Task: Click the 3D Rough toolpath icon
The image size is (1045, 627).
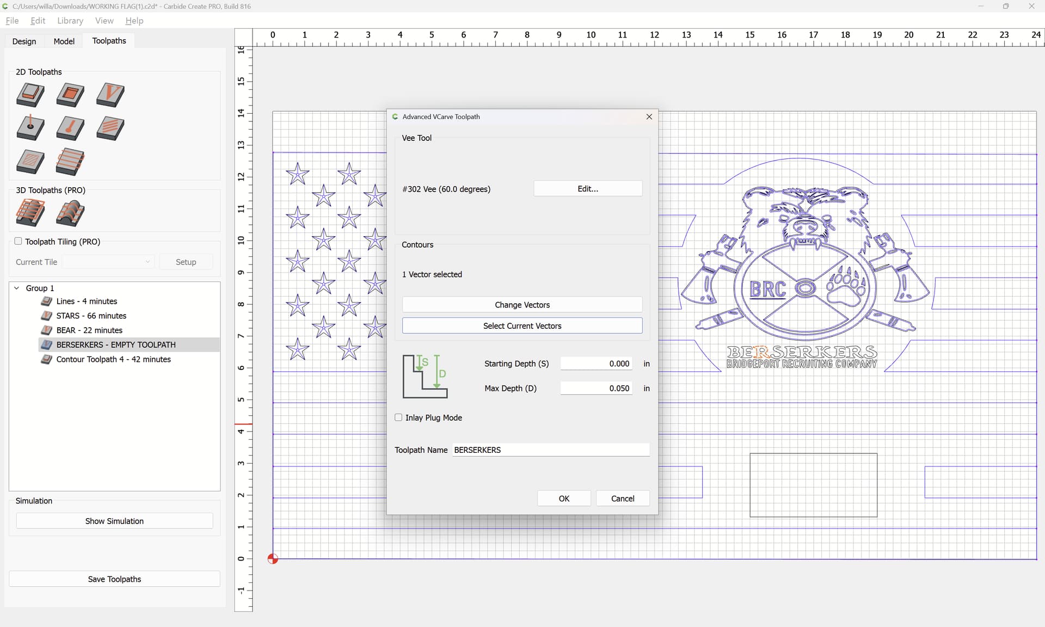Action: pyautogui.click(x=30, y=212)
